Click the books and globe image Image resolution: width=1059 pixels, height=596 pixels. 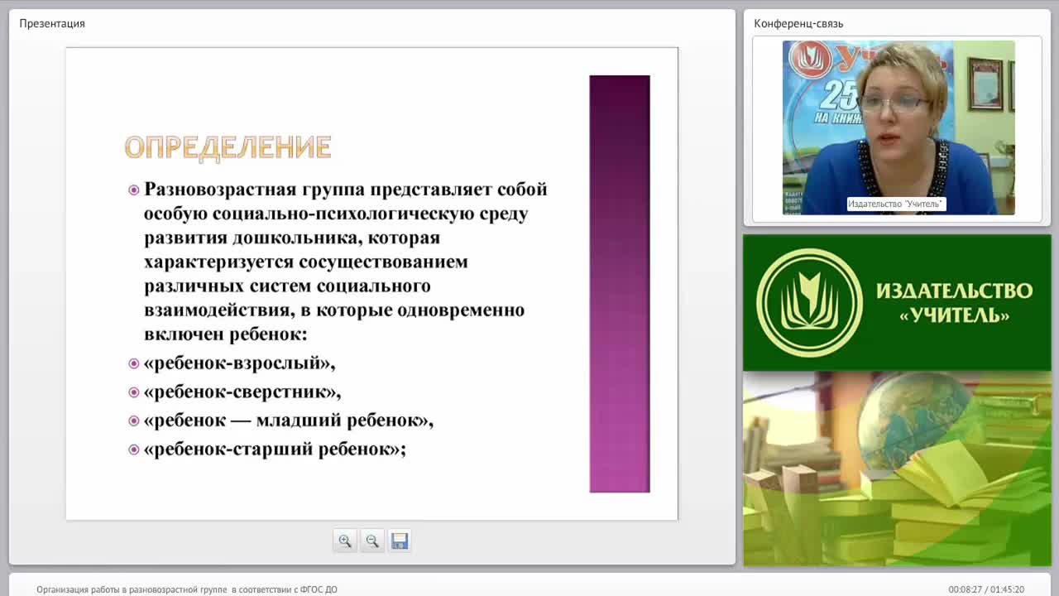(897, 469)
